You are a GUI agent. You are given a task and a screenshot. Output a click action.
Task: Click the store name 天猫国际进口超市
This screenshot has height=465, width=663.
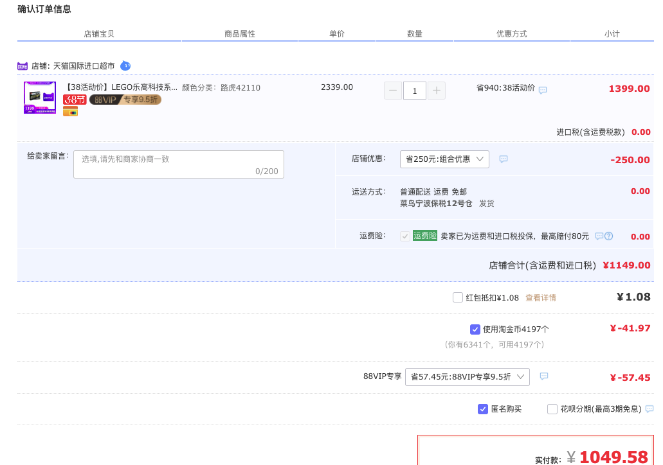coord(84,66)
